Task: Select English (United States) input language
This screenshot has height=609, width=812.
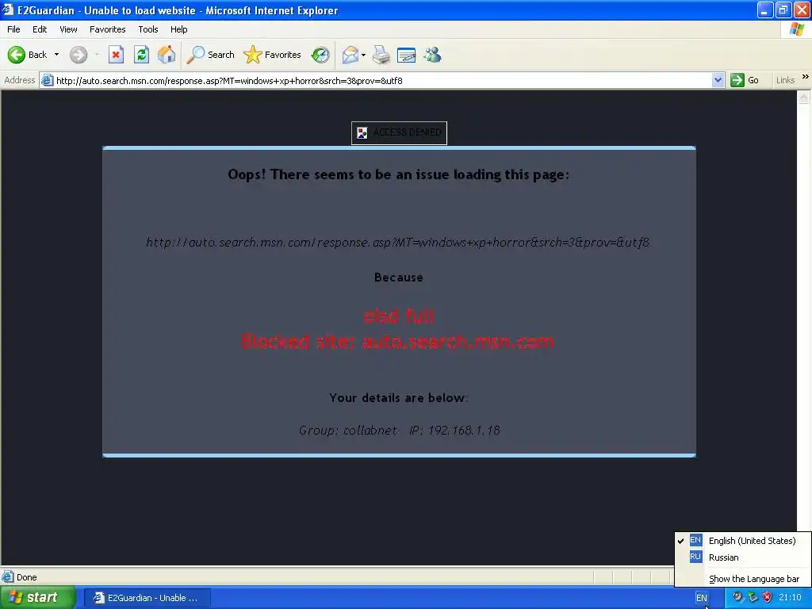Action: click(x=742, y=541)
